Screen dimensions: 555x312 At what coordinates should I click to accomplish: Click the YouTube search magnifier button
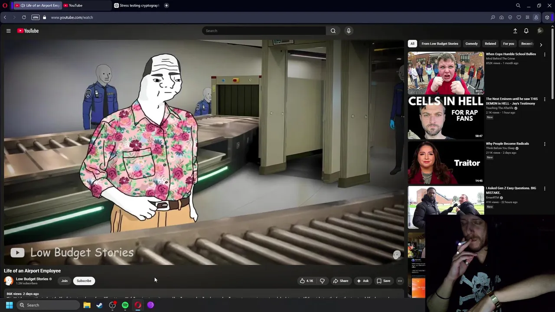point(333,31)
